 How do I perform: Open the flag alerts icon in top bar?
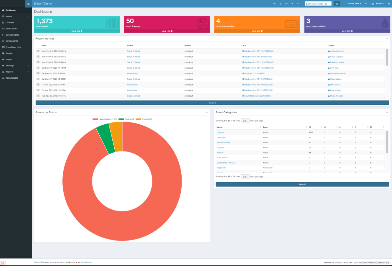tap(366, 4)
